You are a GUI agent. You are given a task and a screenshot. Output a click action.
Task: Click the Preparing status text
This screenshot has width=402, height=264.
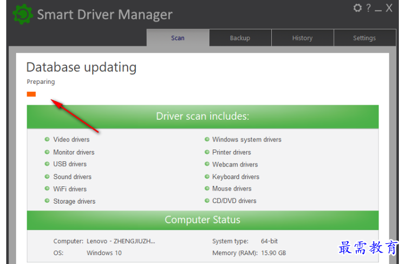tap(41, 82)
